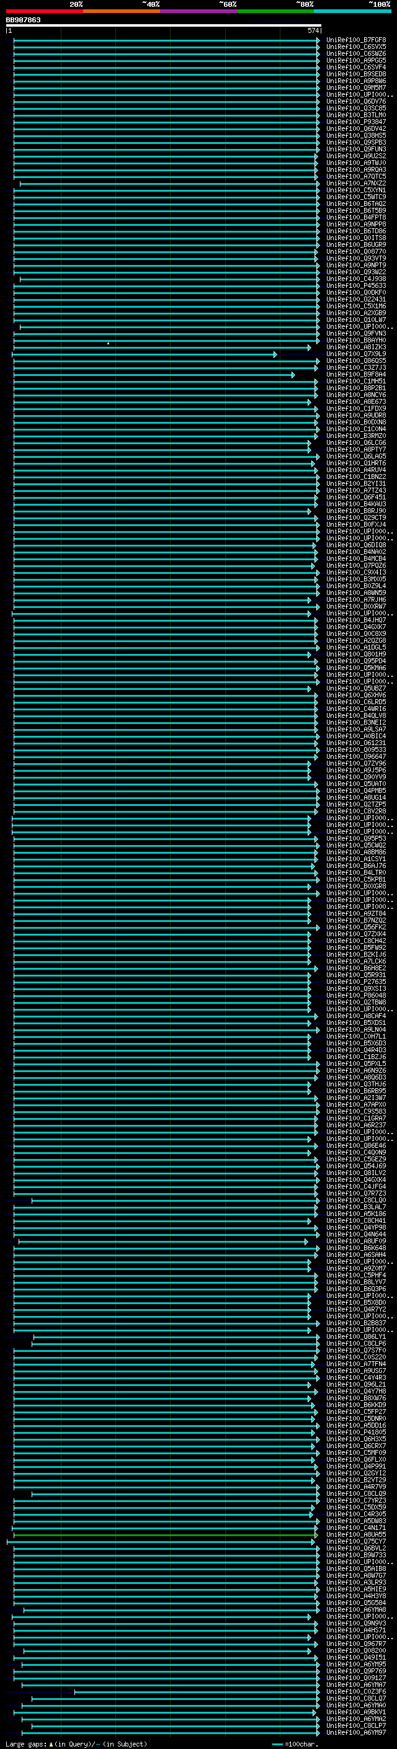
Task: Select hit UniRef100_Q9P769
Action: (x=356, y=1671)
